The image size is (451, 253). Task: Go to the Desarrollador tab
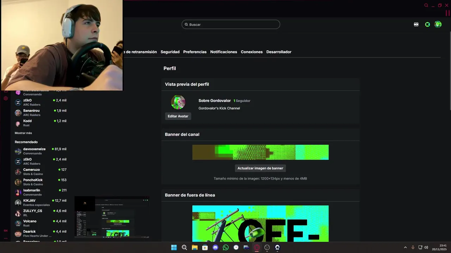click(279, 52)
